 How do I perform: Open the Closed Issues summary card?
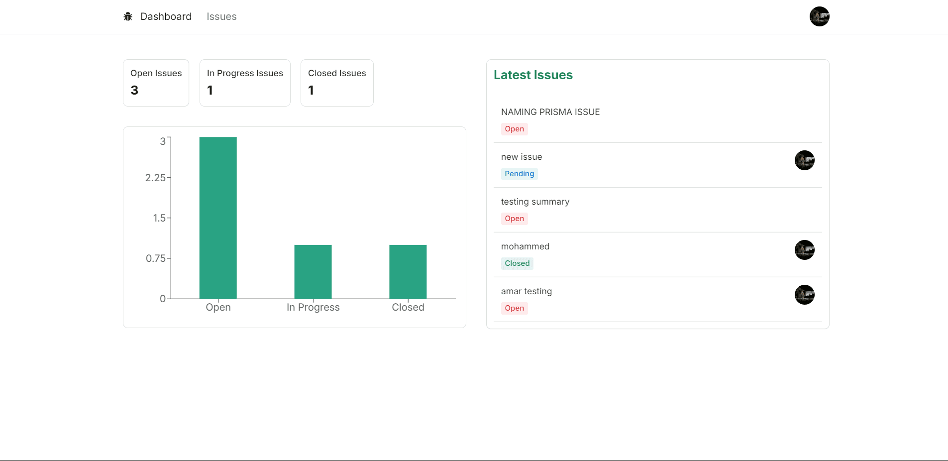[x=337, y=83]
